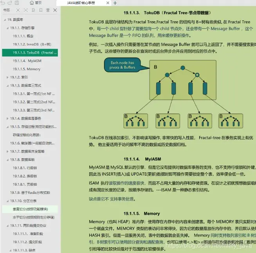The width and height of the screenshot is (256, 253).
Task: Collapse all bookmarks icon
Action: tap(25, 10)
